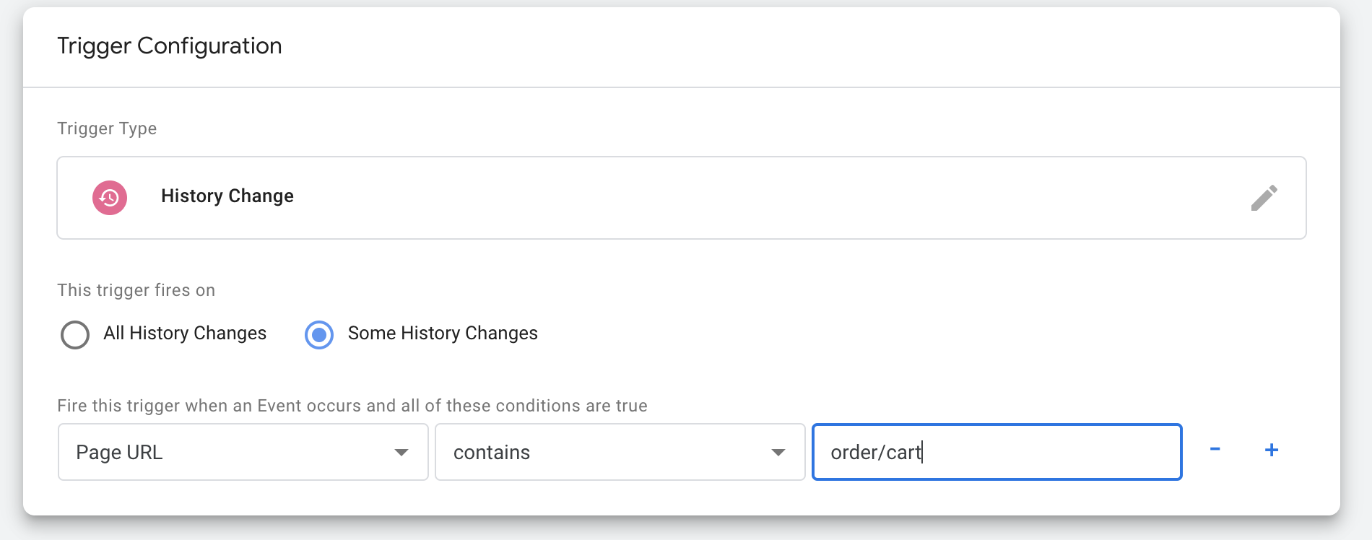Click the History Change label text
1372x540 pixels.
[x=227, y=196]
